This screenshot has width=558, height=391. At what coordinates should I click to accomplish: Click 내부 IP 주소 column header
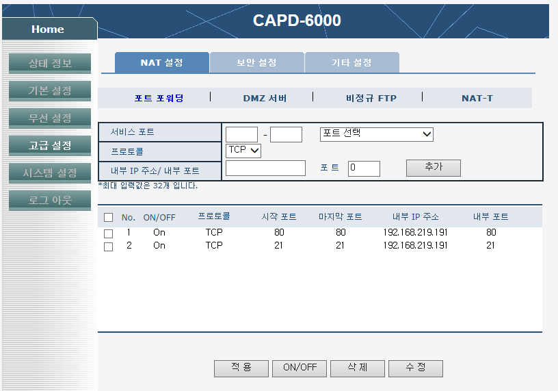pos(416,216)
